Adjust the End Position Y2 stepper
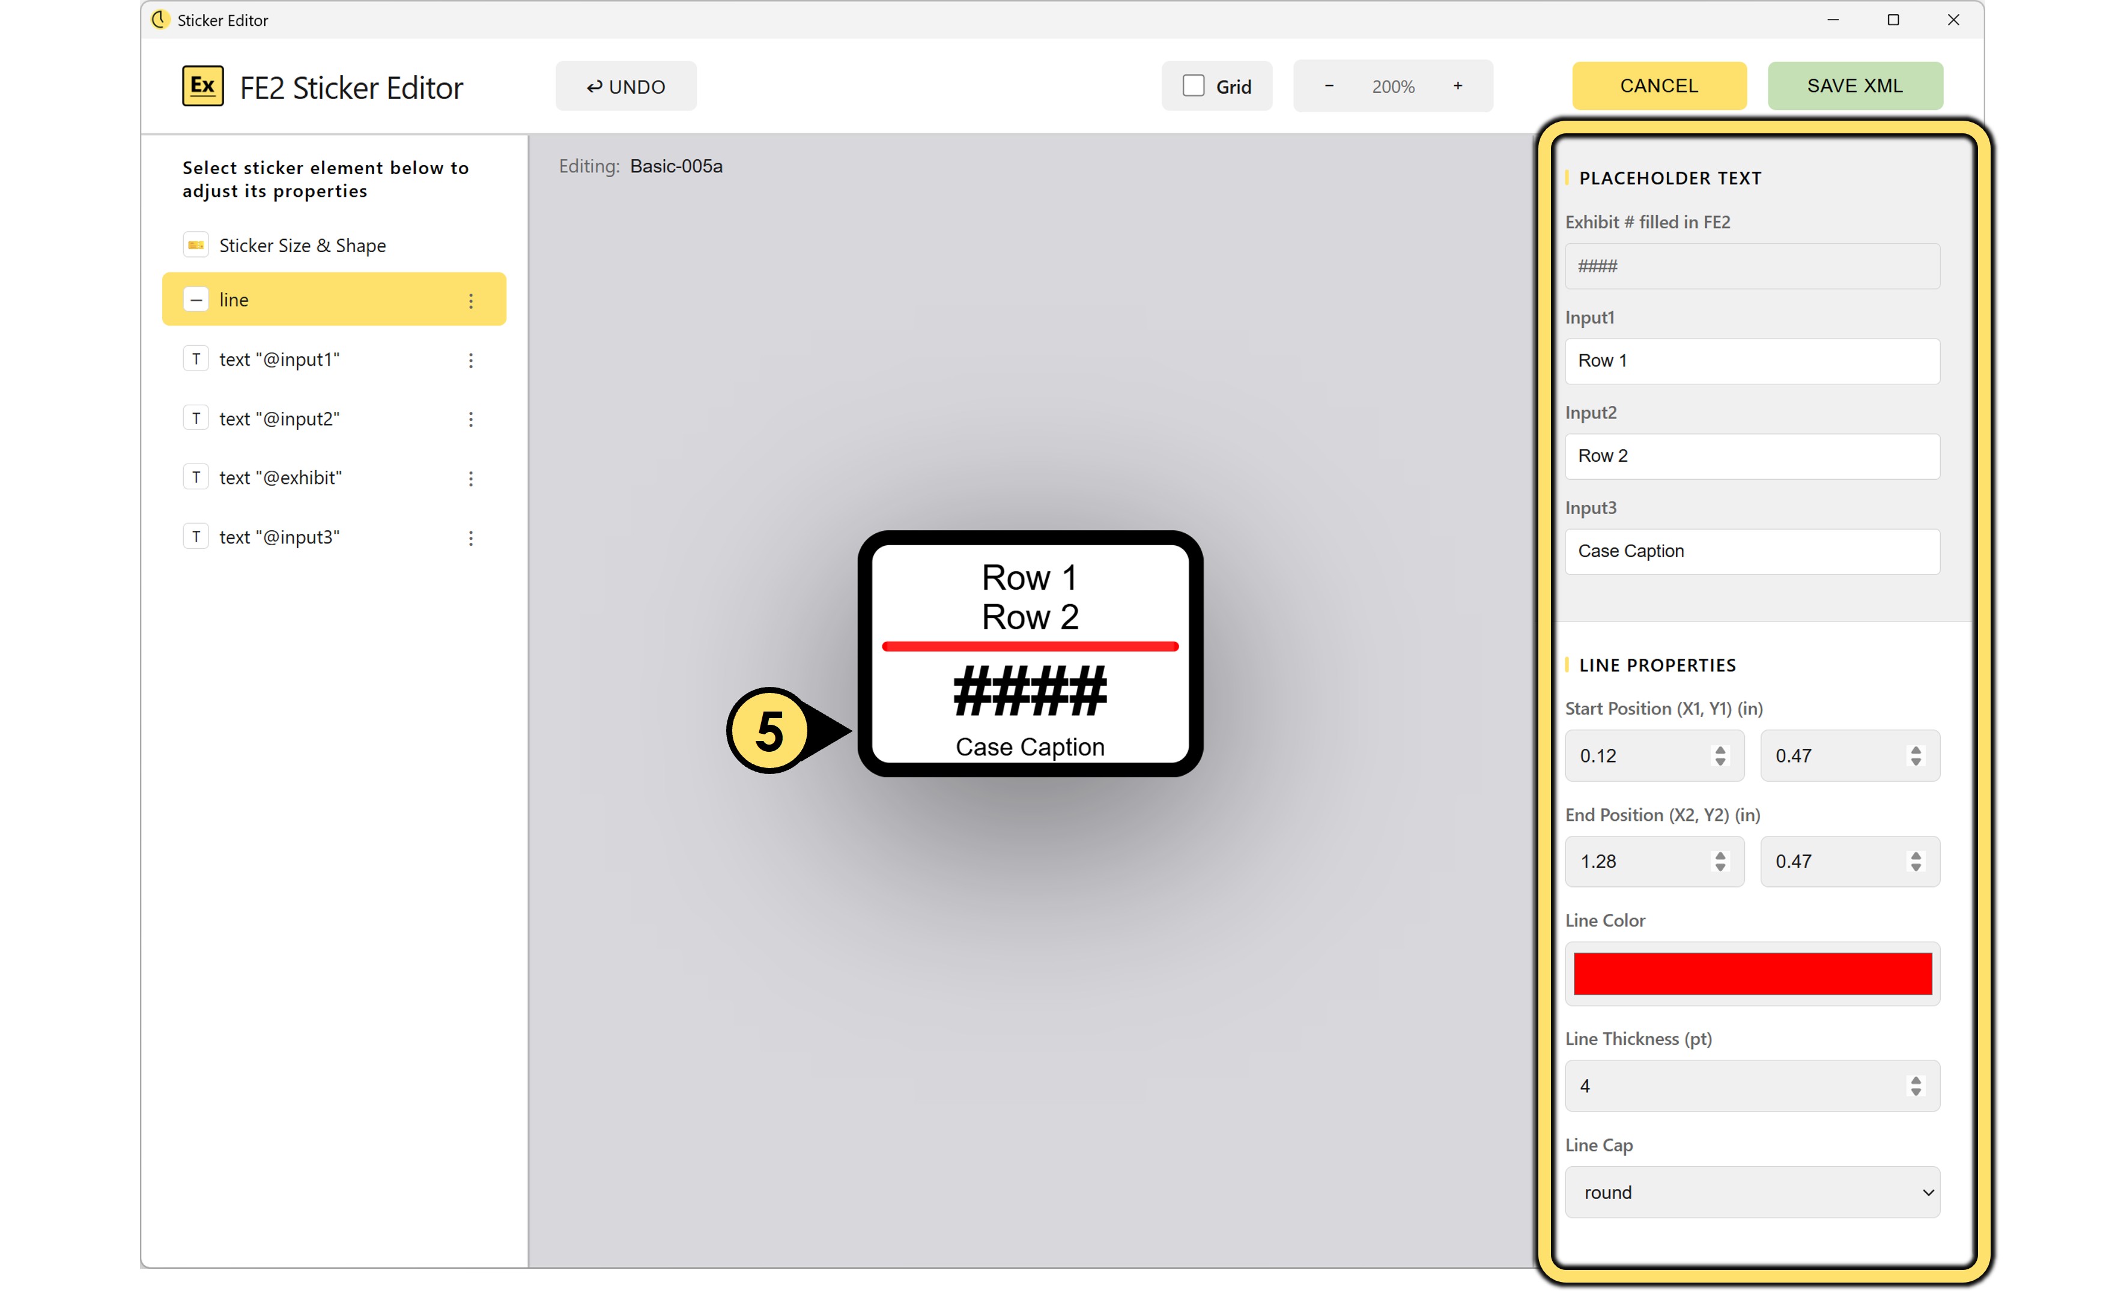The width and height of the screenshot is (2124, 1291). (x=1916, y=862)
